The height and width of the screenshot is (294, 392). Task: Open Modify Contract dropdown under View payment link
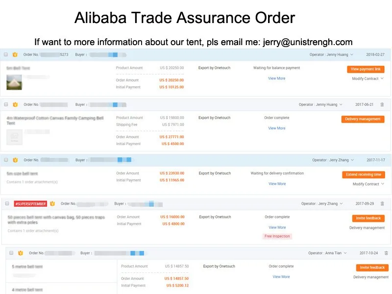coord(368,78)
